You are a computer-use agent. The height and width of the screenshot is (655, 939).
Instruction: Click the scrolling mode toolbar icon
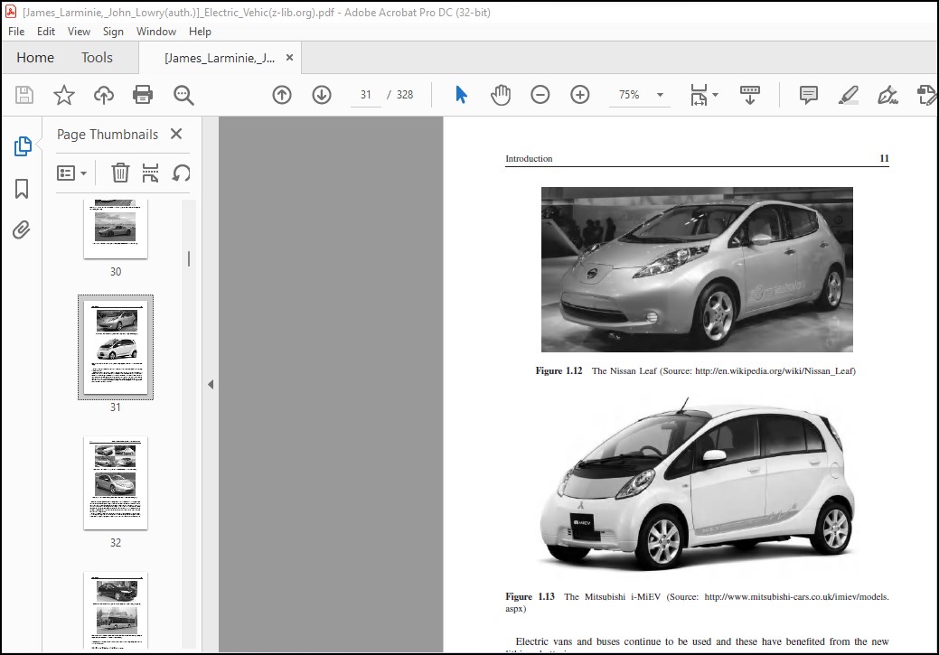coord(749,95)
